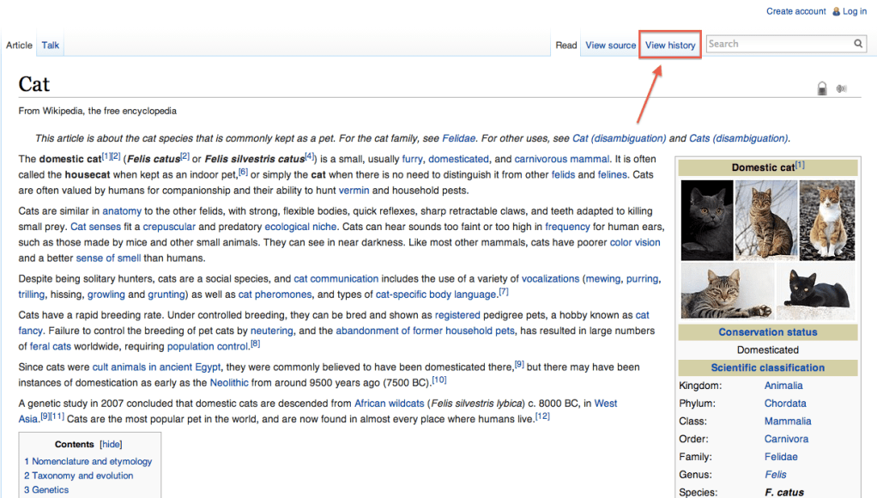Open the growling link
This screenshot has height=498, width=877.
tap(106, 295)
